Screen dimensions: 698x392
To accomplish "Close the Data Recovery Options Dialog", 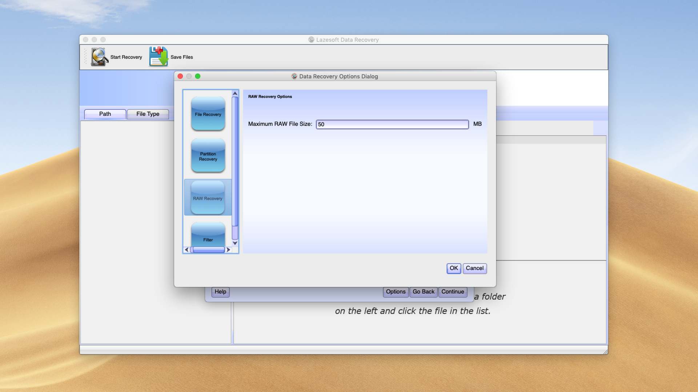I will 180,76.
